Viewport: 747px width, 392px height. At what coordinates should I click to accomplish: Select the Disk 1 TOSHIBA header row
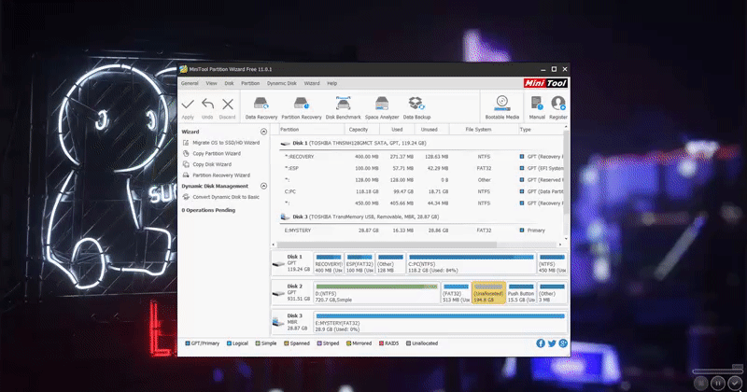(421, 143)
